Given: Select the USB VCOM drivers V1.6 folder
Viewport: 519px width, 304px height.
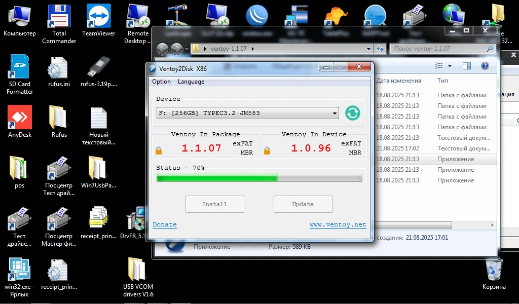Looking at the screenshot, I should point(138,277).
